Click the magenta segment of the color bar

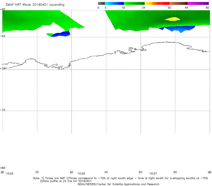click(198, 3)
